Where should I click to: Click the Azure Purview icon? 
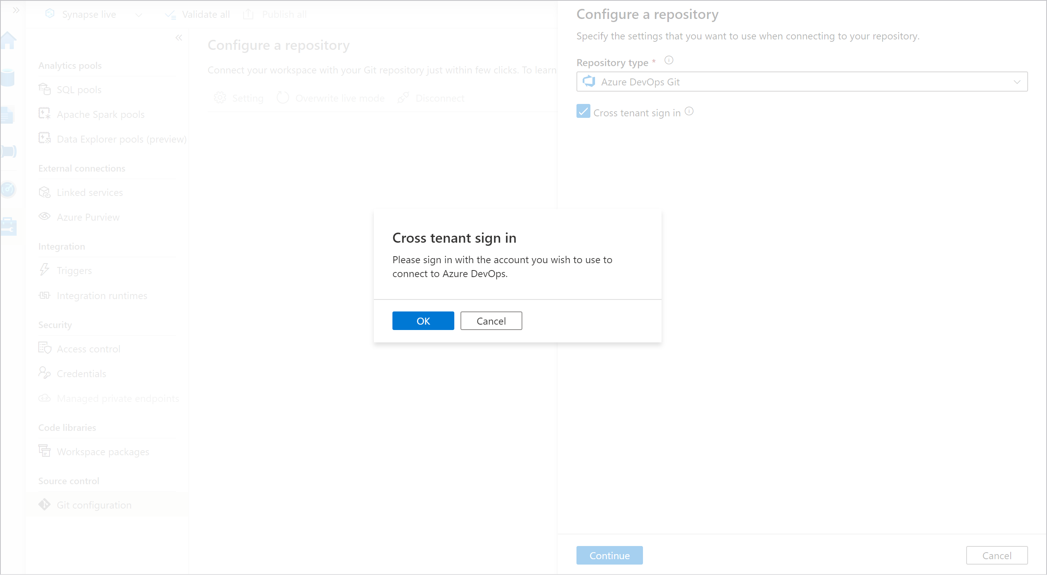(x=45, y=217)
